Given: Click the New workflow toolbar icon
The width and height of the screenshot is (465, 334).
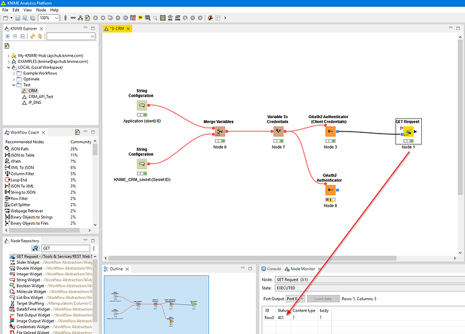Looking at the screenshot, I should 5,18.
